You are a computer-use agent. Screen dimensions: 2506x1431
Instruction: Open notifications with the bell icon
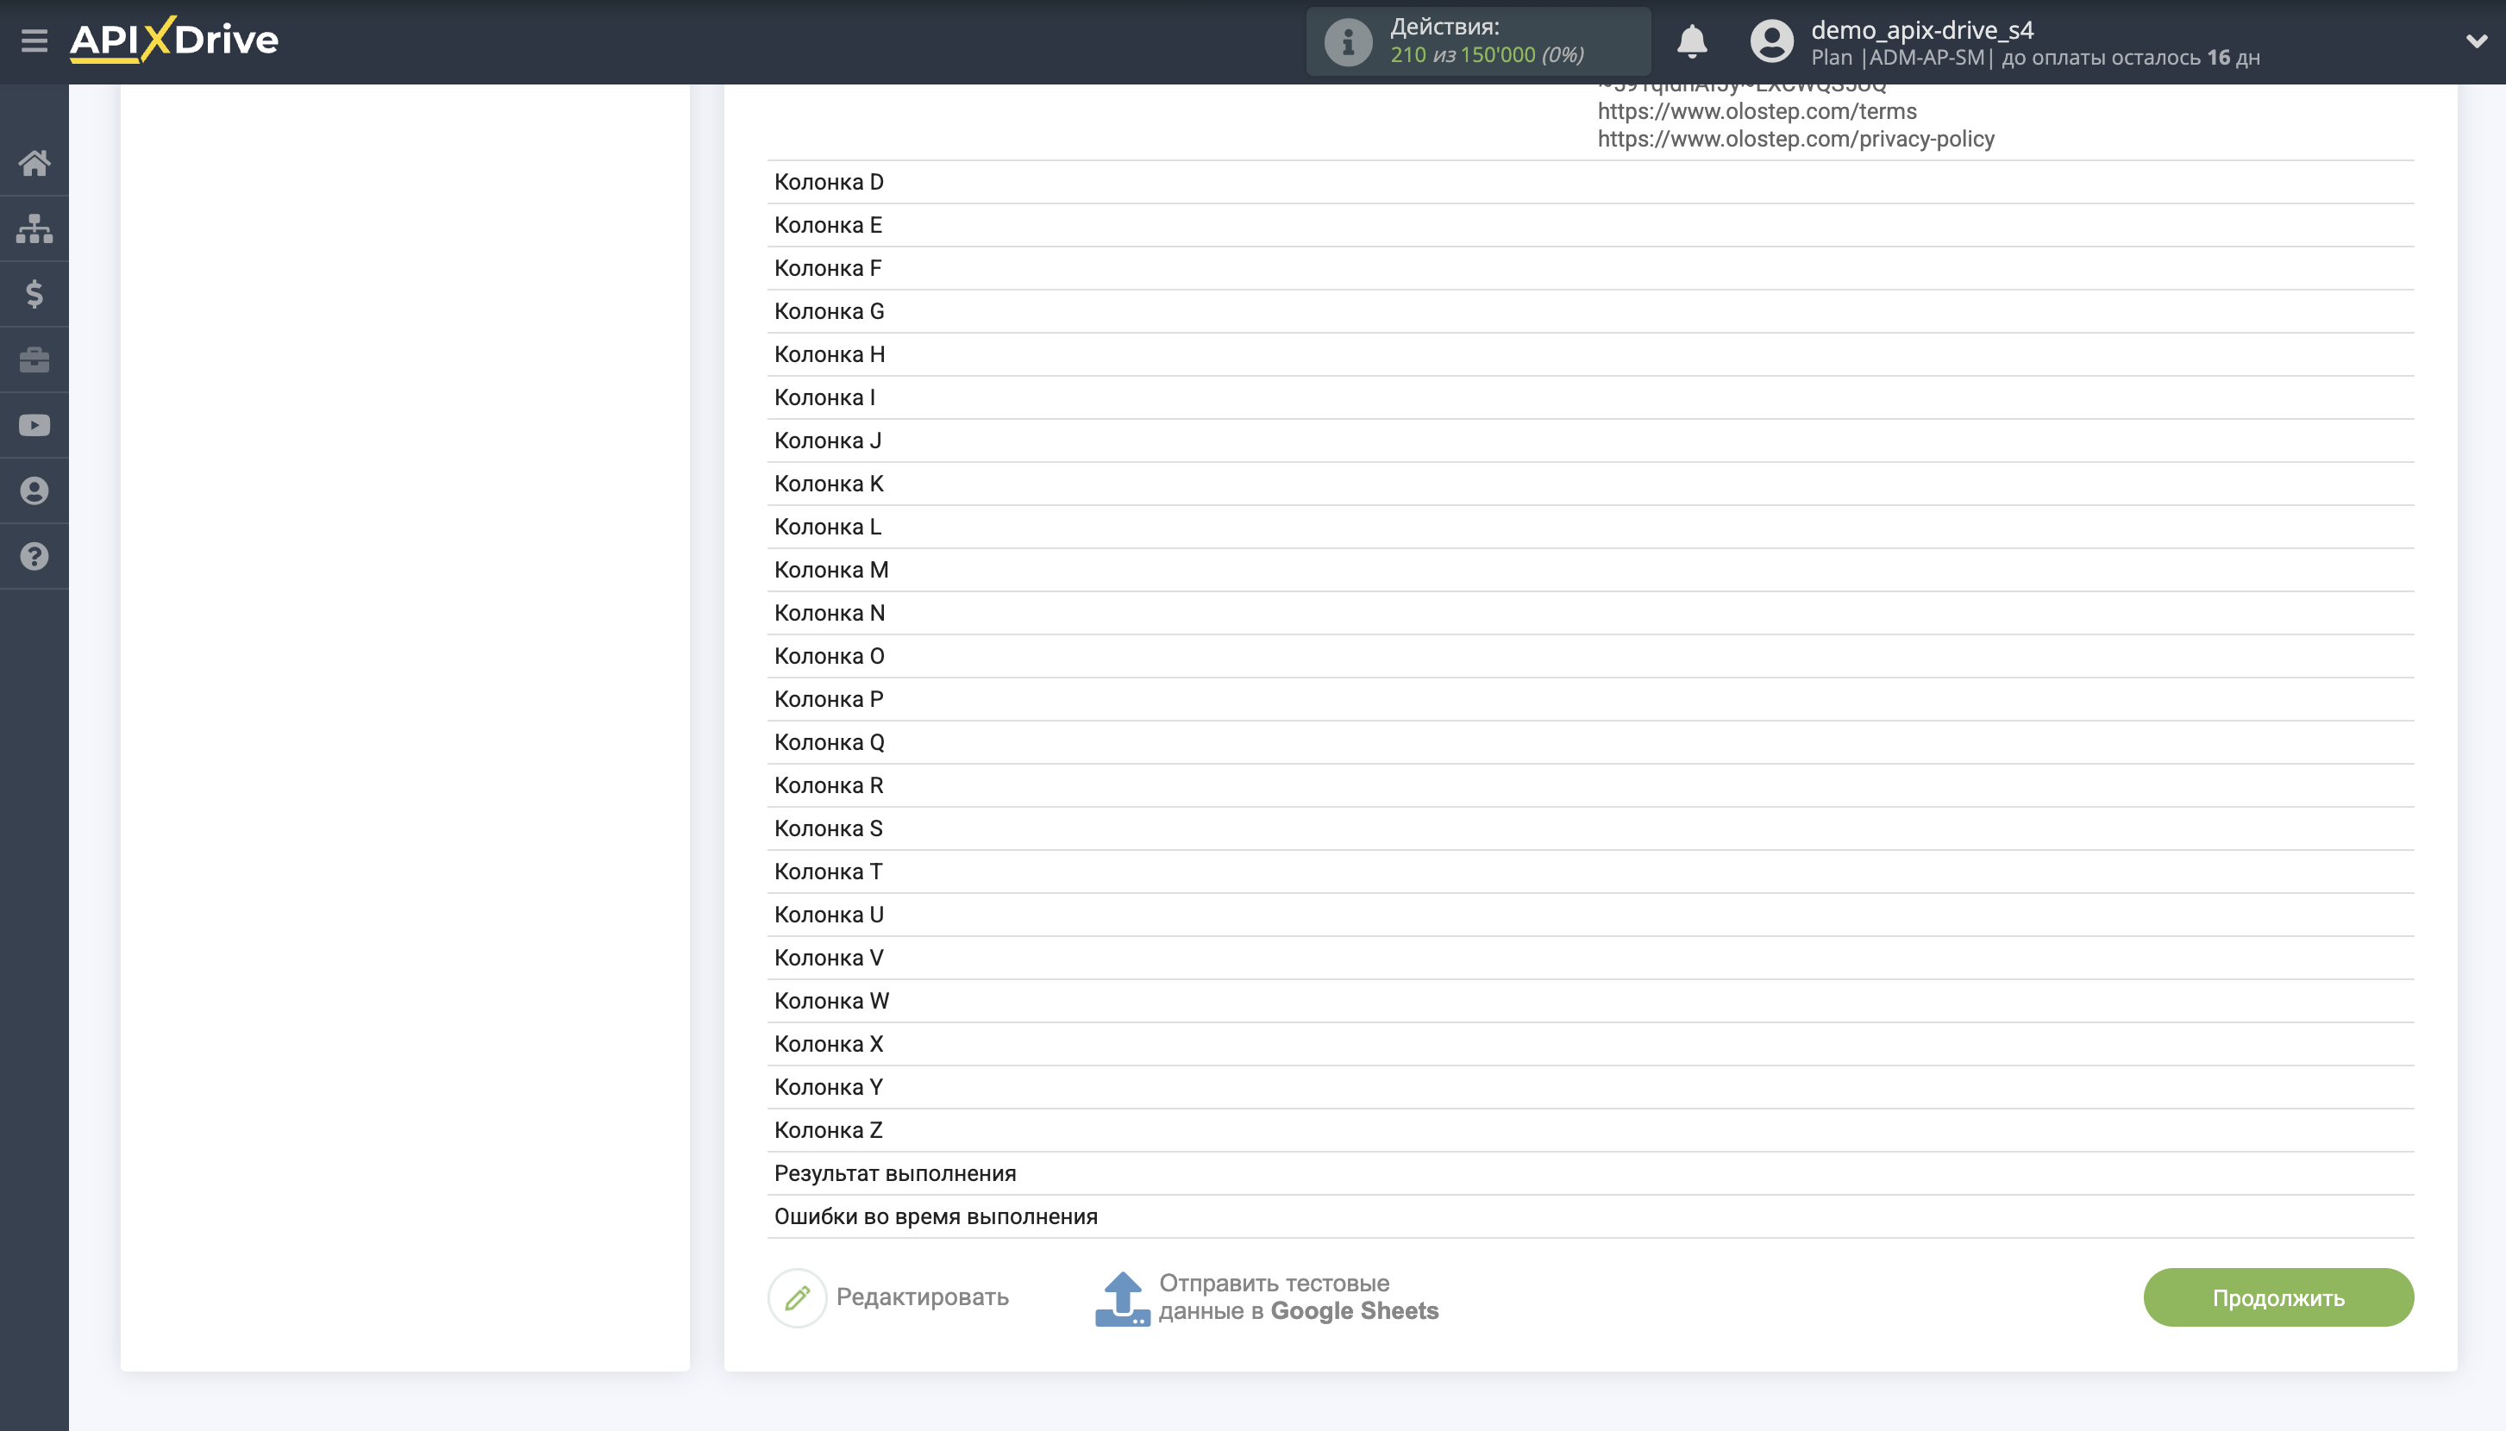1693,41
